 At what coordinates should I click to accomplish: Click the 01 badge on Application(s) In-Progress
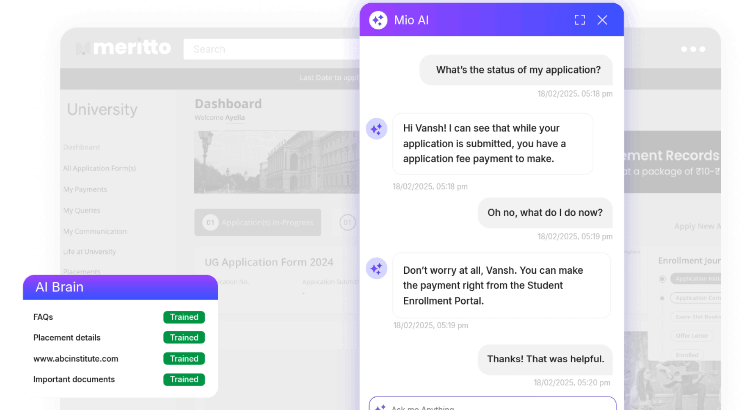click(210, 222)
